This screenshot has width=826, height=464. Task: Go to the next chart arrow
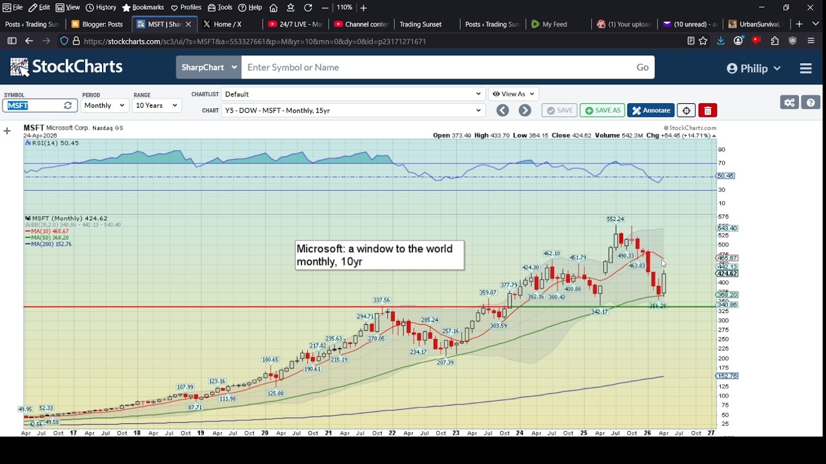525,110
